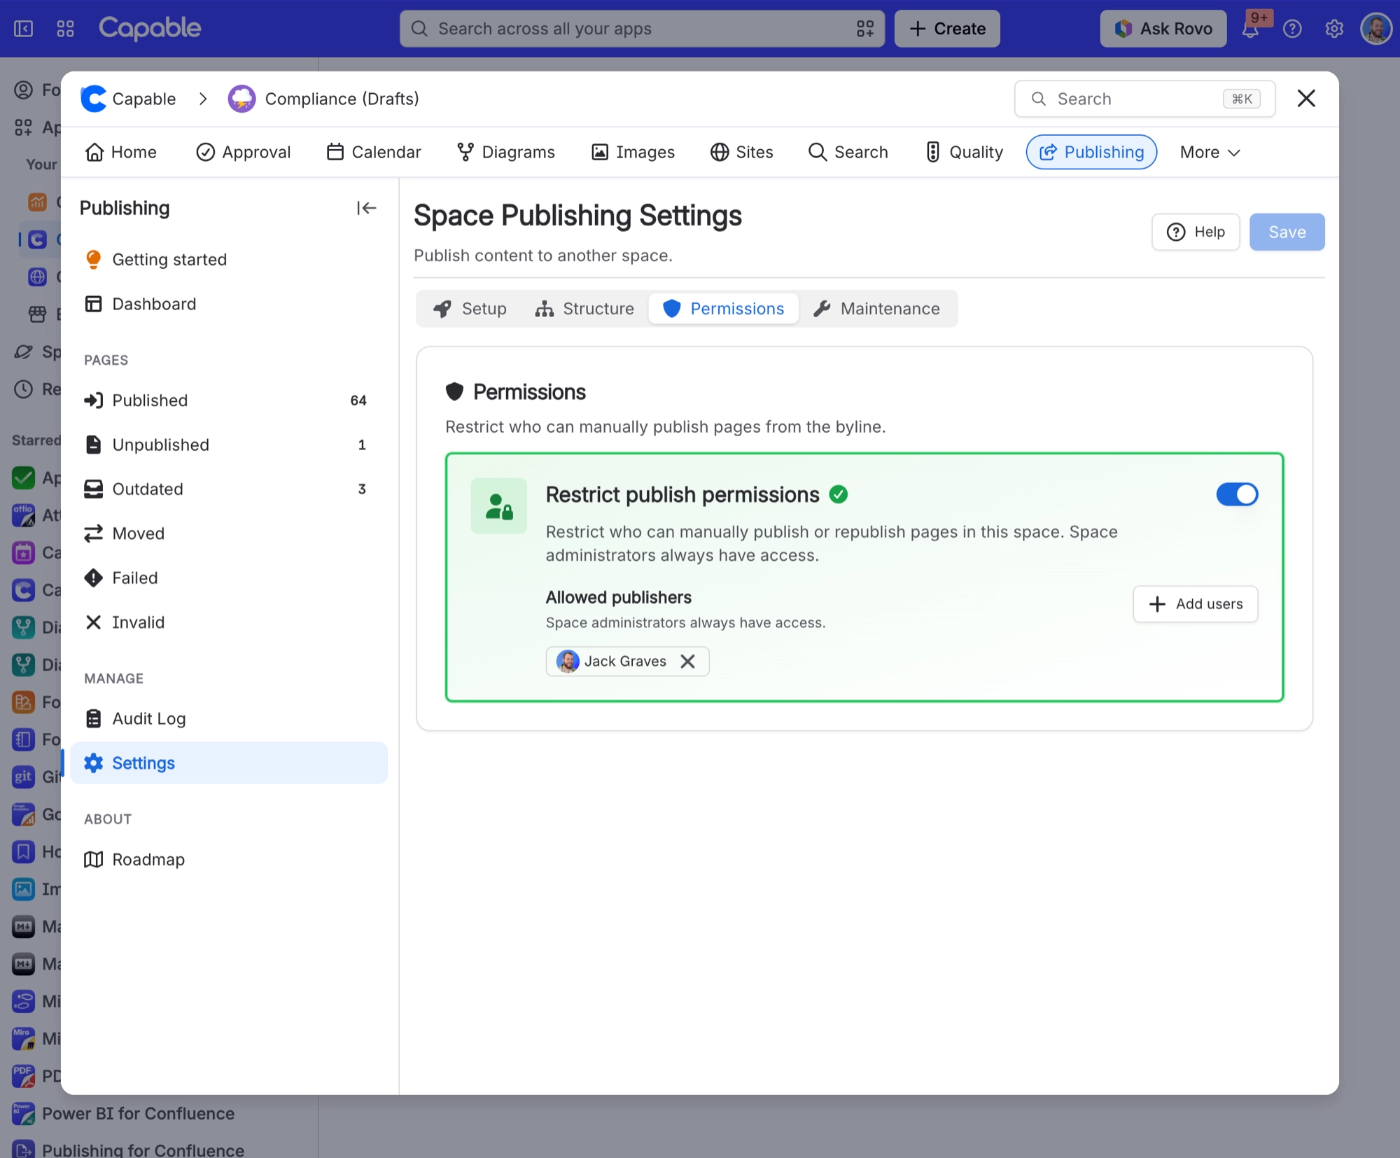Open the Maintenance tab
Viewport: 1400px width, 1158px height.
tap(876, 309)
